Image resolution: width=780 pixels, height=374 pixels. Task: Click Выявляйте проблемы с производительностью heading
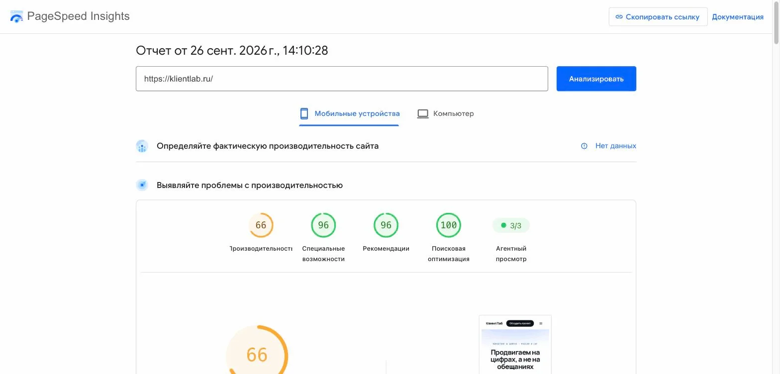click(250, 186)
